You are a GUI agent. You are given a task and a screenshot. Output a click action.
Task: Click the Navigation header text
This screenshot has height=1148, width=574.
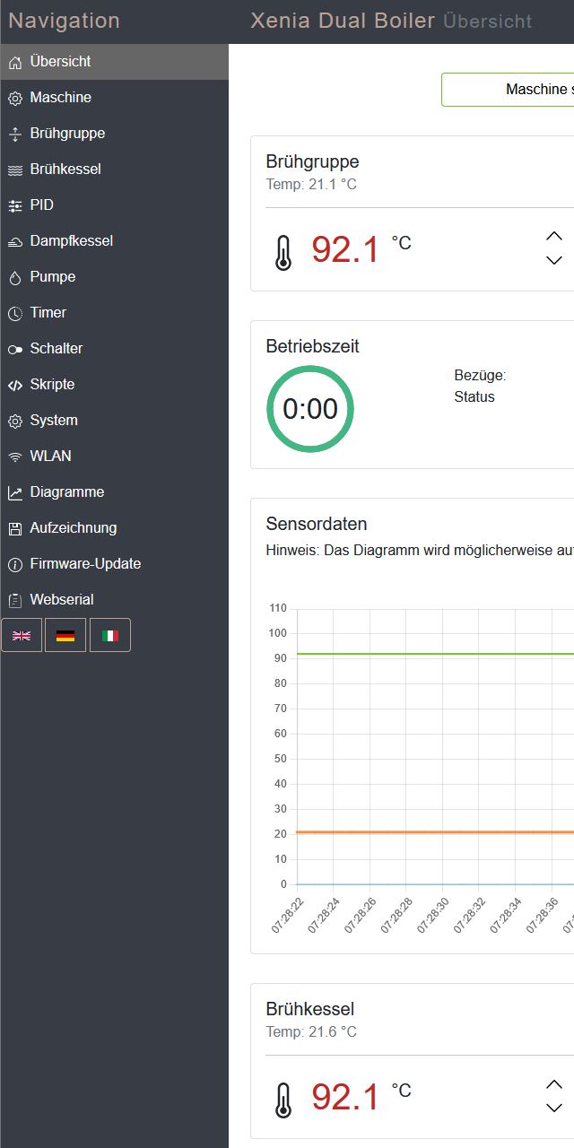[64, 21]
